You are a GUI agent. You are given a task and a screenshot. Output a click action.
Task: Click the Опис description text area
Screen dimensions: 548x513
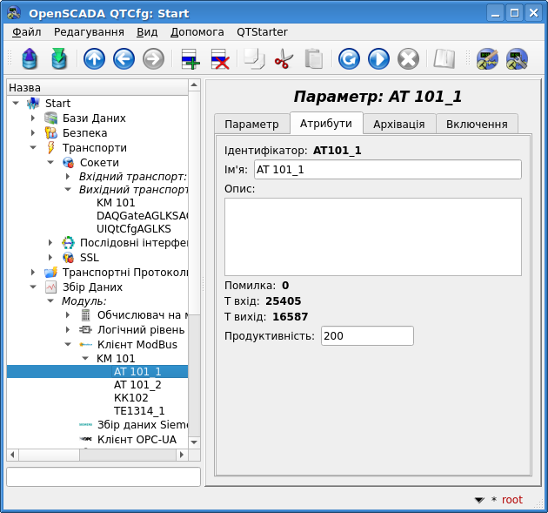(373, 237)
